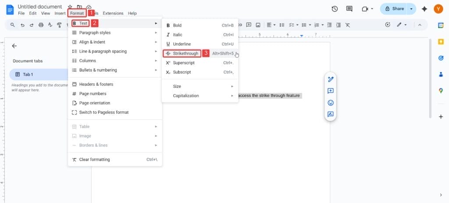
Task: Add comment from floating side button
Action: coord(331,91)
